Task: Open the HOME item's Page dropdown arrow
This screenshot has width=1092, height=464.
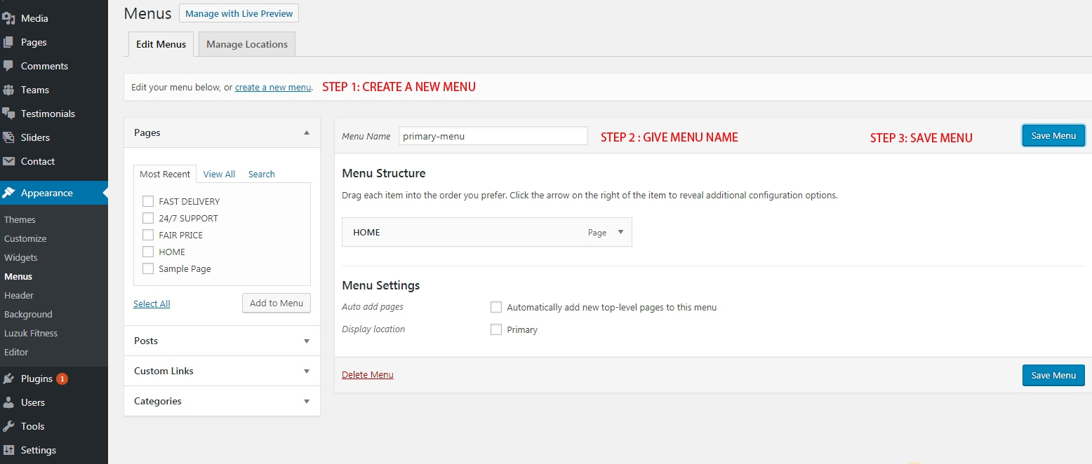Action: pos(620,232)
